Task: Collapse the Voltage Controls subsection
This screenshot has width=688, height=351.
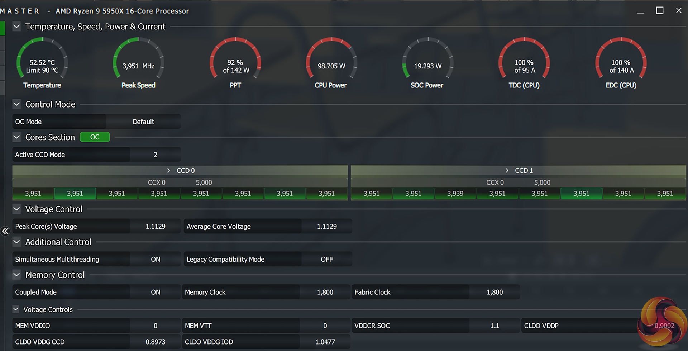Action: pos(16,309)
